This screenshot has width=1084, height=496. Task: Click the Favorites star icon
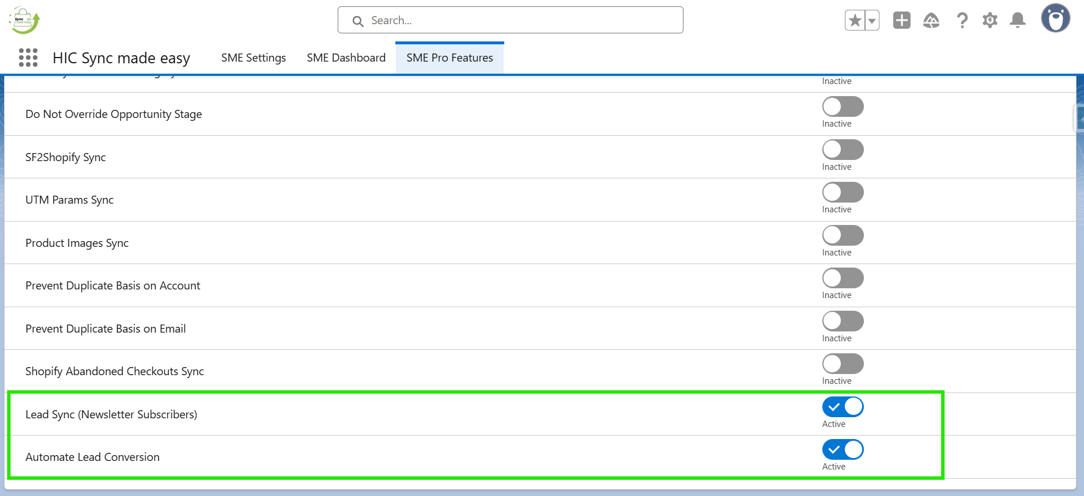click(x=855, y=21)
